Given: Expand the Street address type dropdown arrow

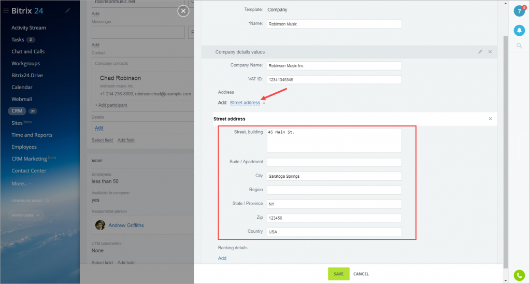Looking at the screenshot, I should (264, 103).
